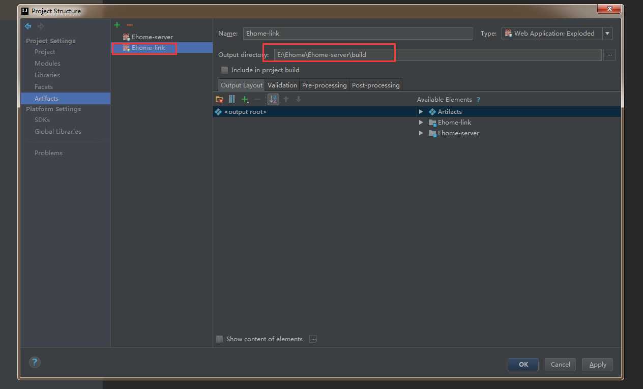Click the Ehome-link module folder icon

click(x=432, y=123)
